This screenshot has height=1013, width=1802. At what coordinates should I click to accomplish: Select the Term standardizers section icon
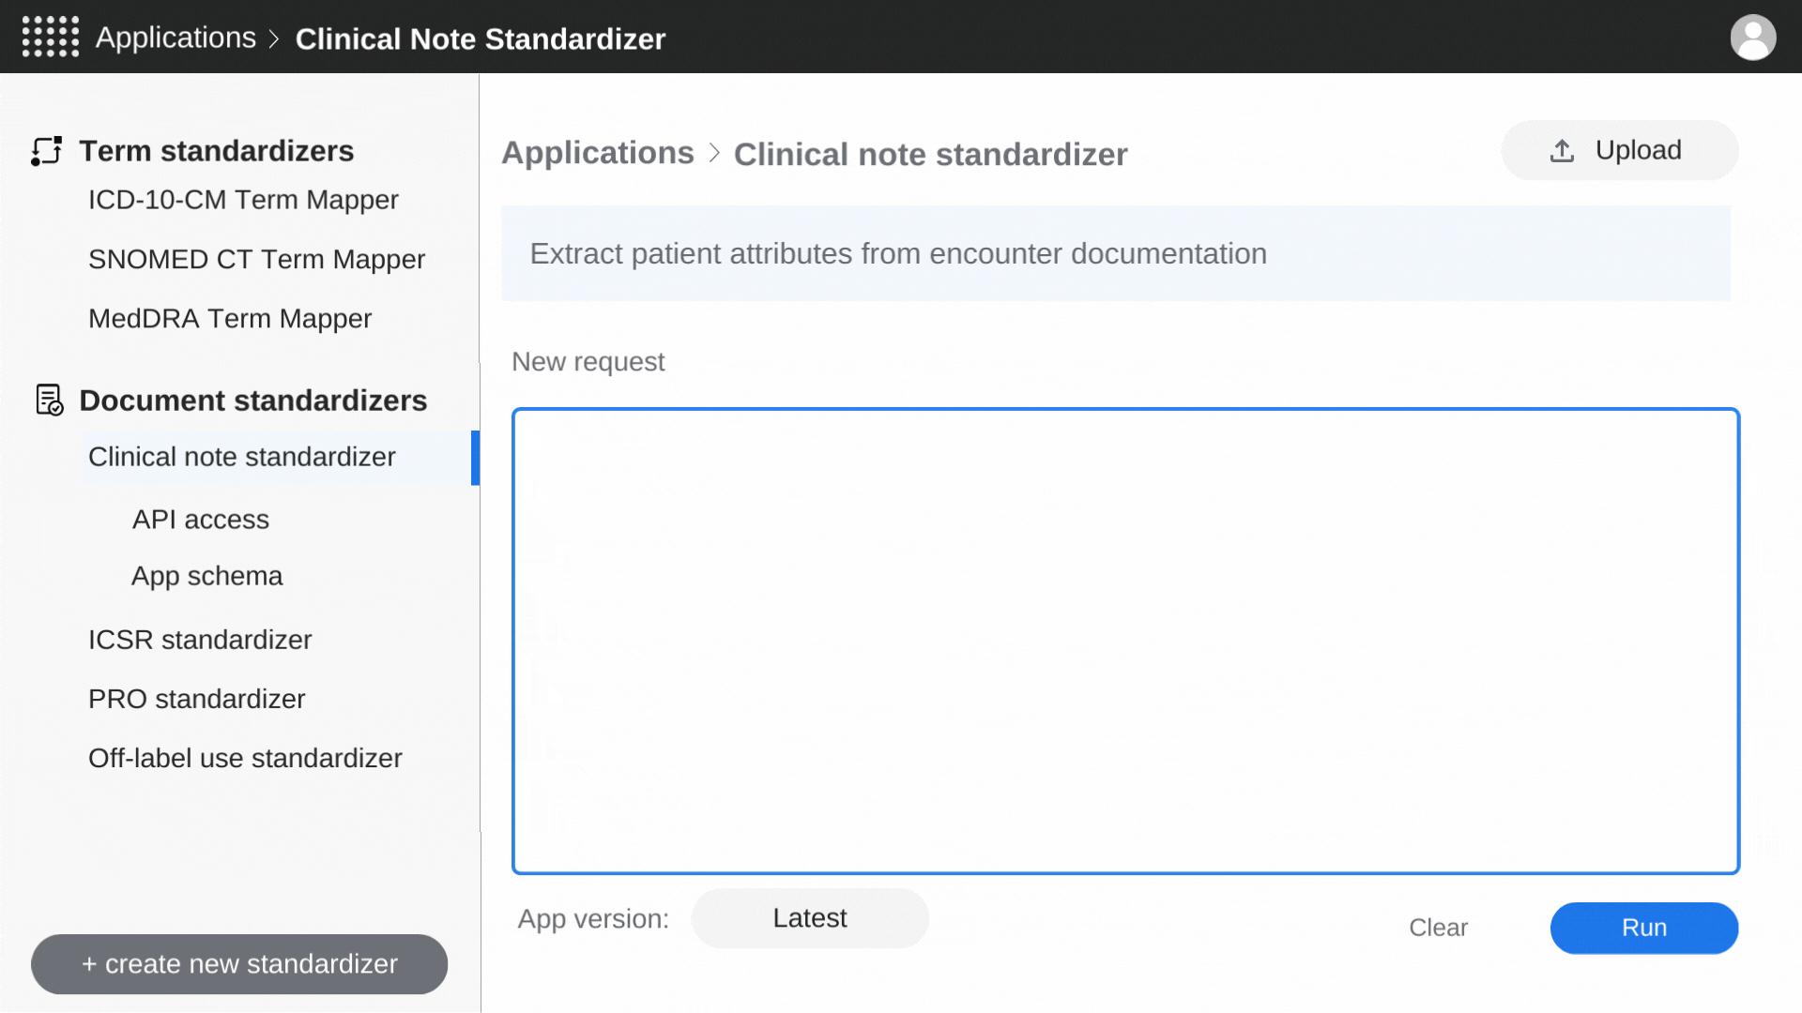46,150
